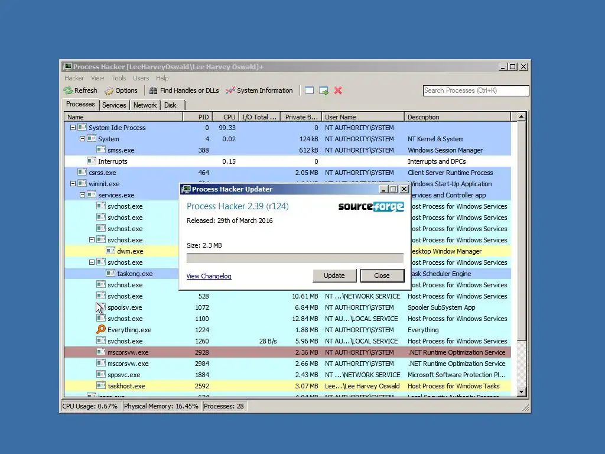Click the Lee Harvey Oswald user name cell

[x=362, y=385]
